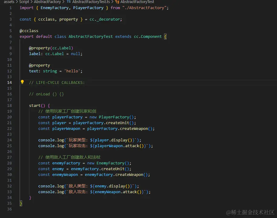Viewport: 277px width, 218px height.
Task: Click the cc.Component base class
Action: (148, 37)
